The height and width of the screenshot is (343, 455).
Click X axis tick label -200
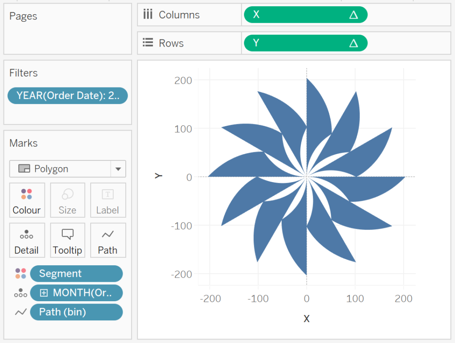tap(210, 299)
